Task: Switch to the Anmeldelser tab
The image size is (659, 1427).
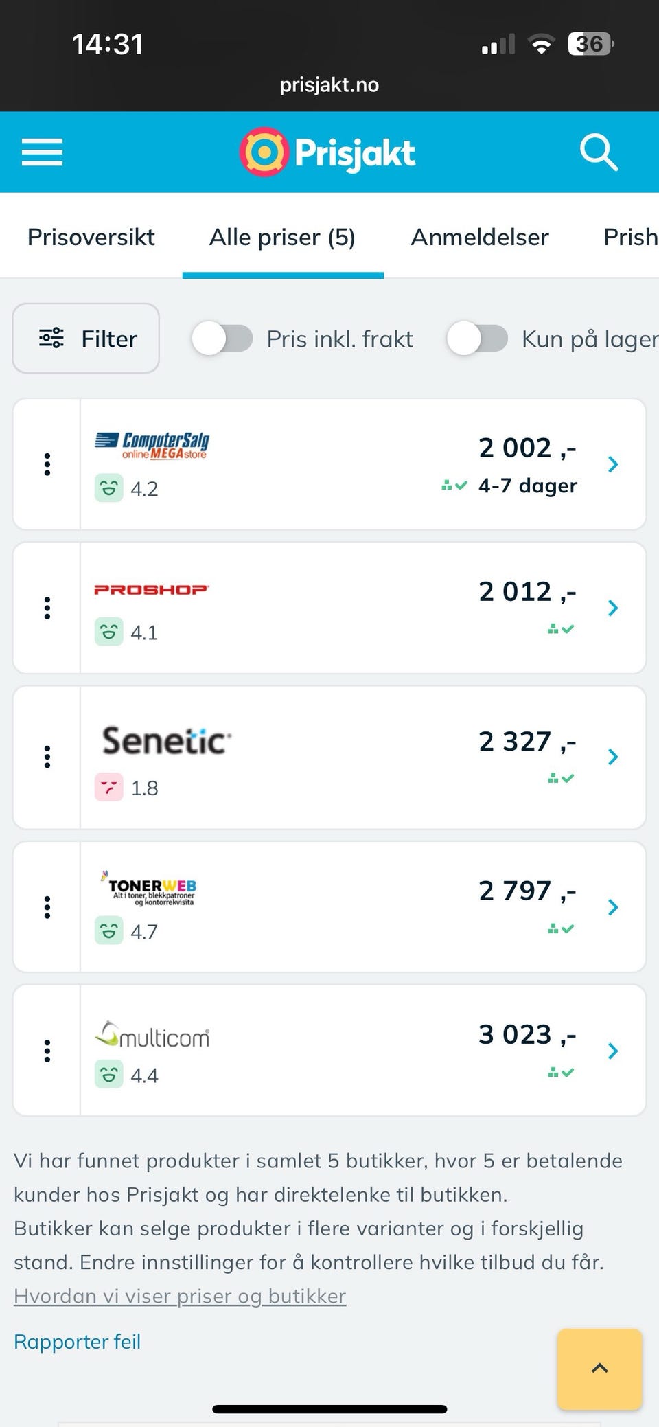Action: point(479,237)
